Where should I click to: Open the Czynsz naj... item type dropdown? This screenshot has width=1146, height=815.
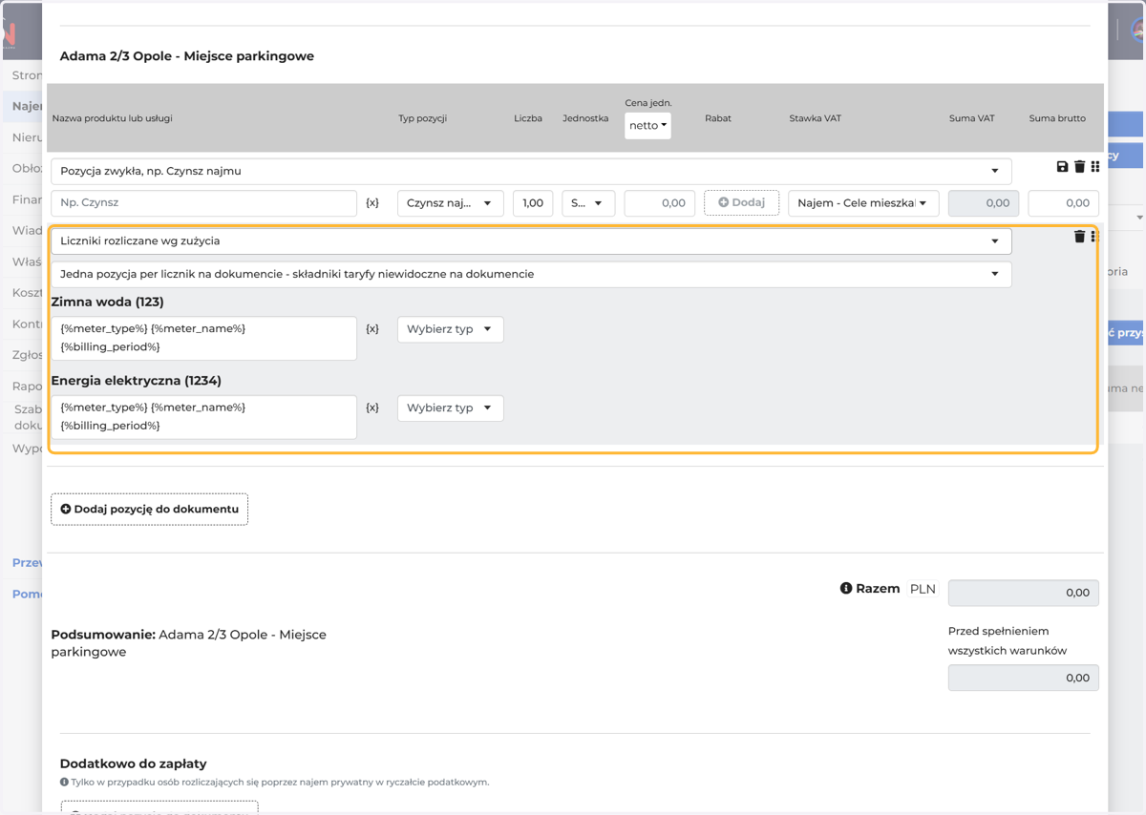pos(450,202)
